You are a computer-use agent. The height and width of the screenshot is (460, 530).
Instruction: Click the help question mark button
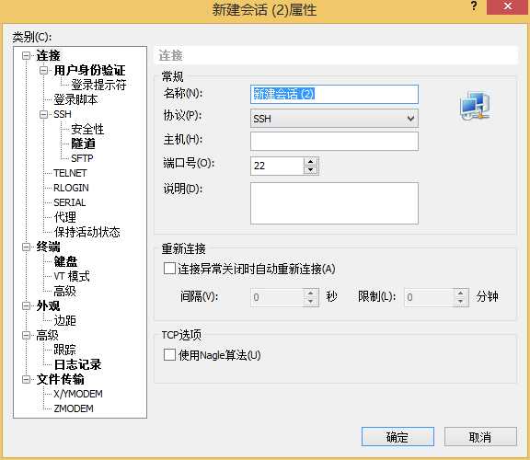coord(474,6)
